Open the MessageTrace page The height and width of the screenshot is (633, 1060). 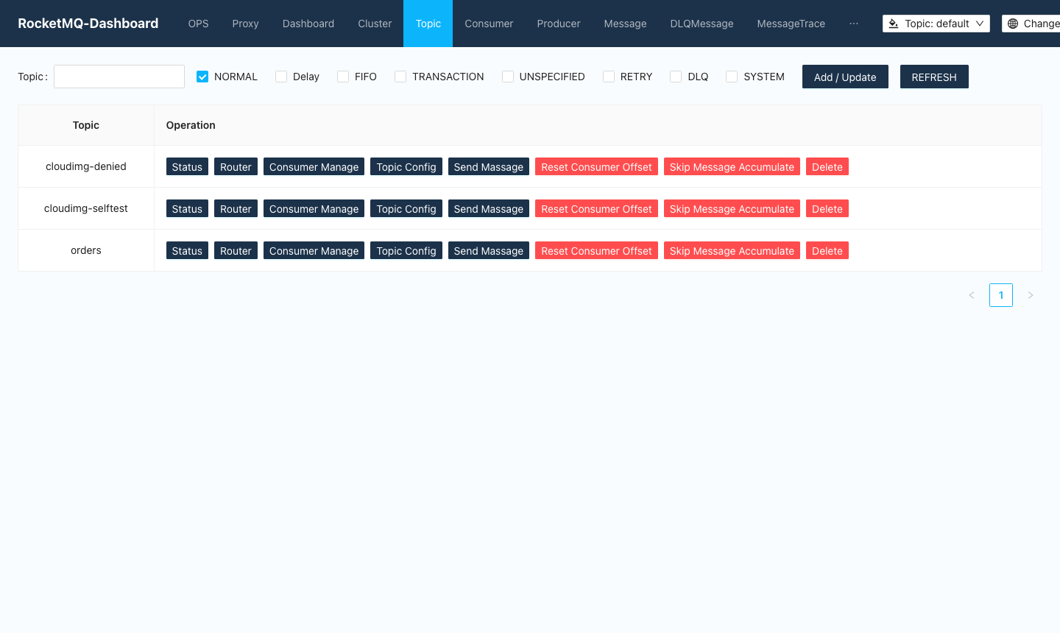point(791,24)
